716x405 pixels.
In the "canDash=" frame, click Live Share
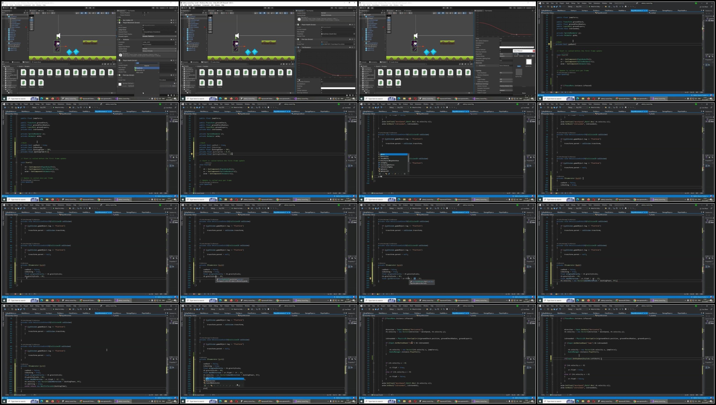click(704, 7)
